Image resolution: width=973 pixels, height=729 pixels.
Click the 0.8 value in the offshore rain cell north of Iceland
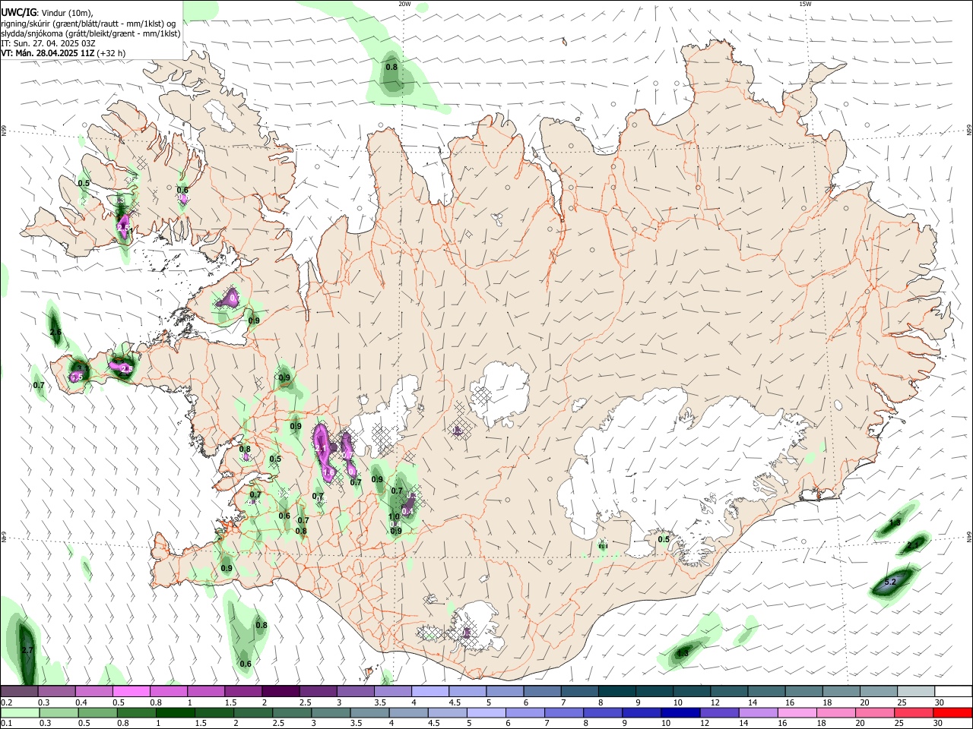click(391, 67)
